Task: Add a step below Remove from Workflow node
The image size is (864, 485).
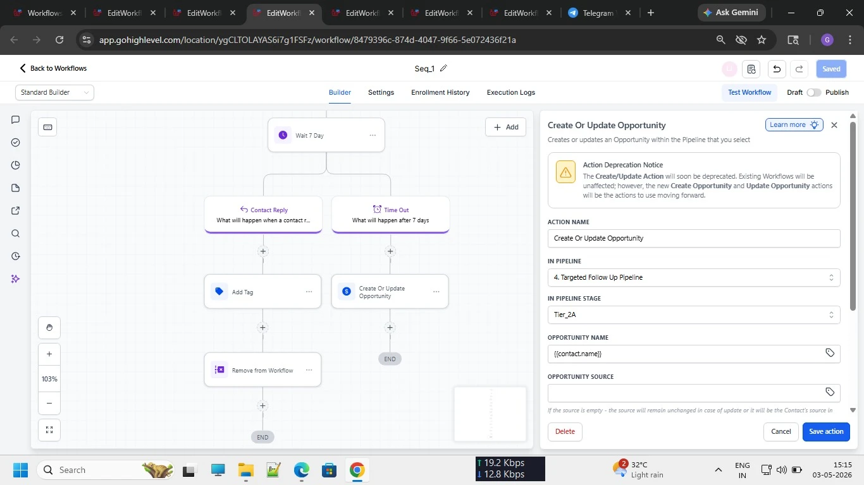Action: [x=263, y=406]
